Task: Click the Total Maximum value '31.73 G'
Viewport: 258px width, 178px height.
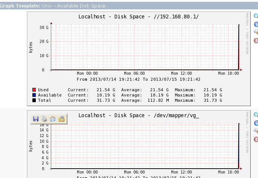Action: pyautogui.click(x=213, y=100)
